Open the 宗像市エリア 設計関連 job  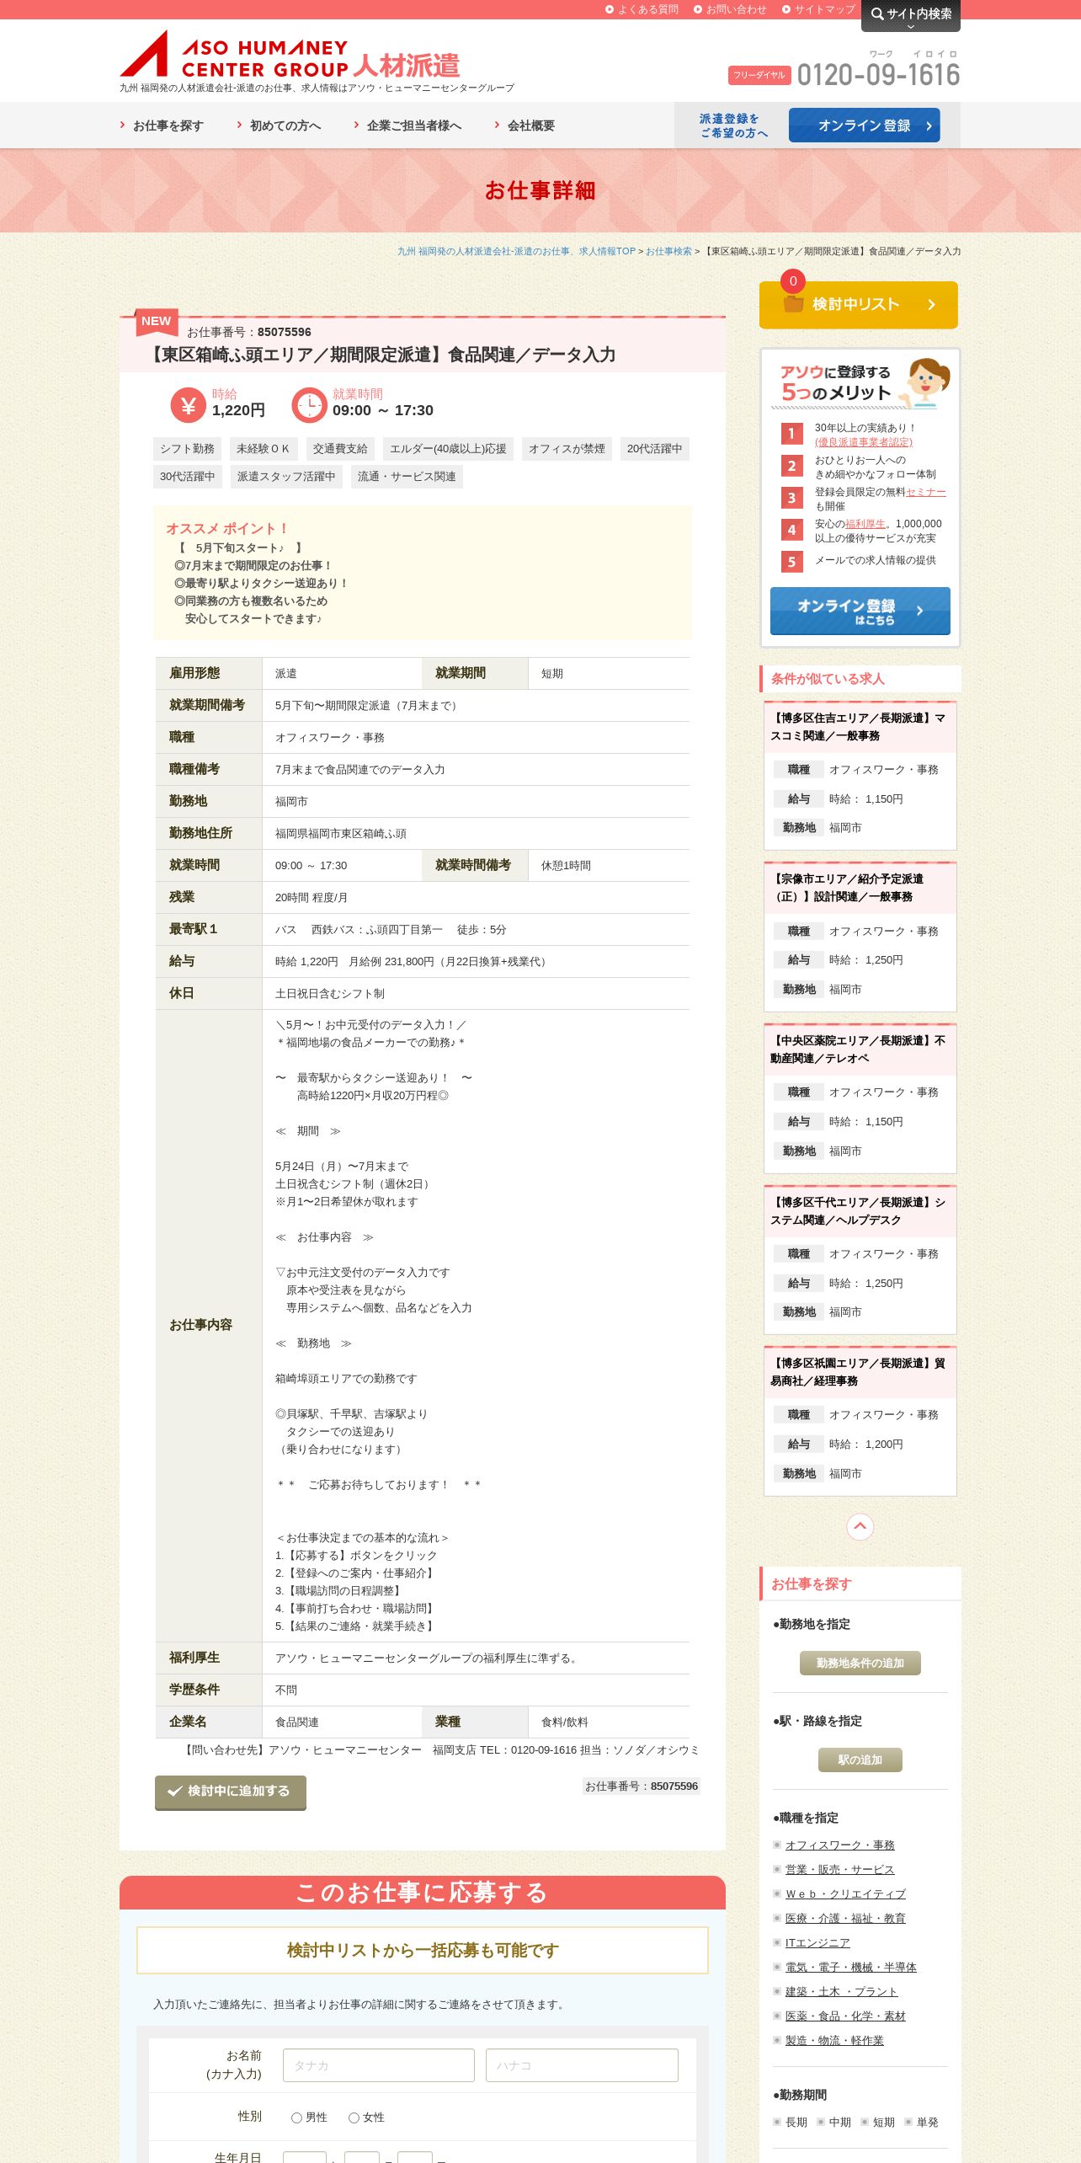(849, 888)
